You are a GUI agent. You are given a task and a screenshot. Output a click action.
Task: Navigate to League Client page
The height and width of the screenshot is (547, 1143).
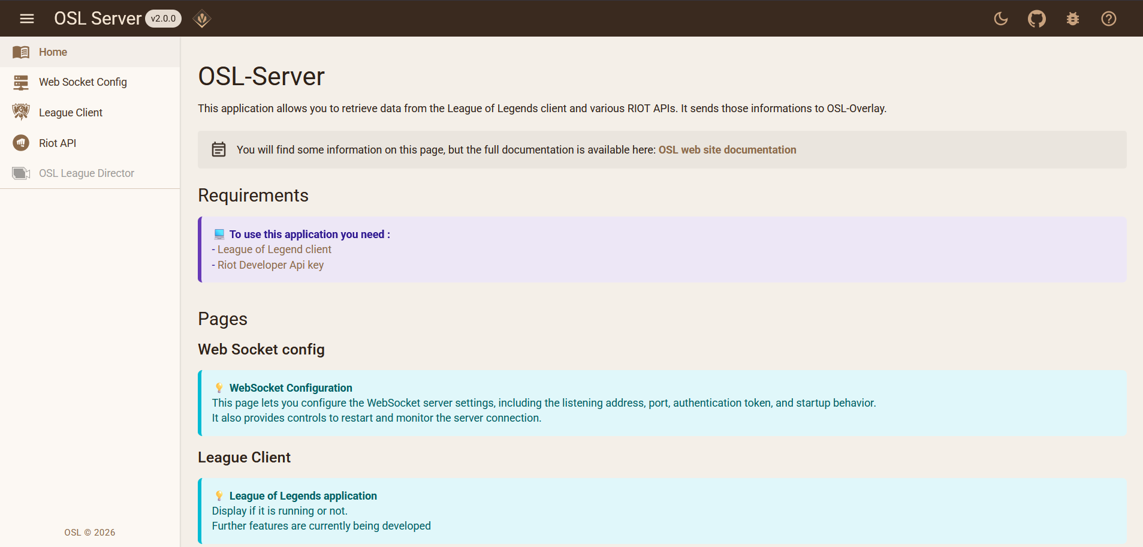[x=90, y=112]
